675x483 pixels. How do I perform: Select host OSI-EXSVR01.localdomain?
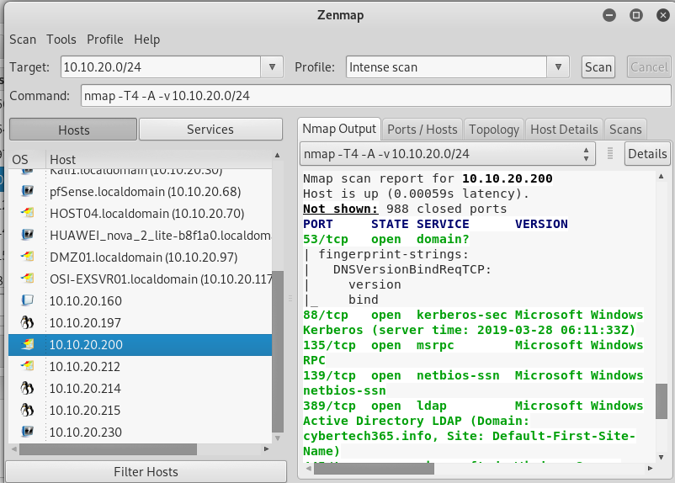pos(141,279)
